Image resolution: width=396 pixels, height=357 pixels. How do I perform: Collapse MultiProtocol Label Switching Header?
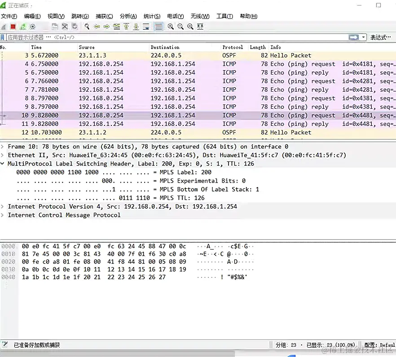2,164
